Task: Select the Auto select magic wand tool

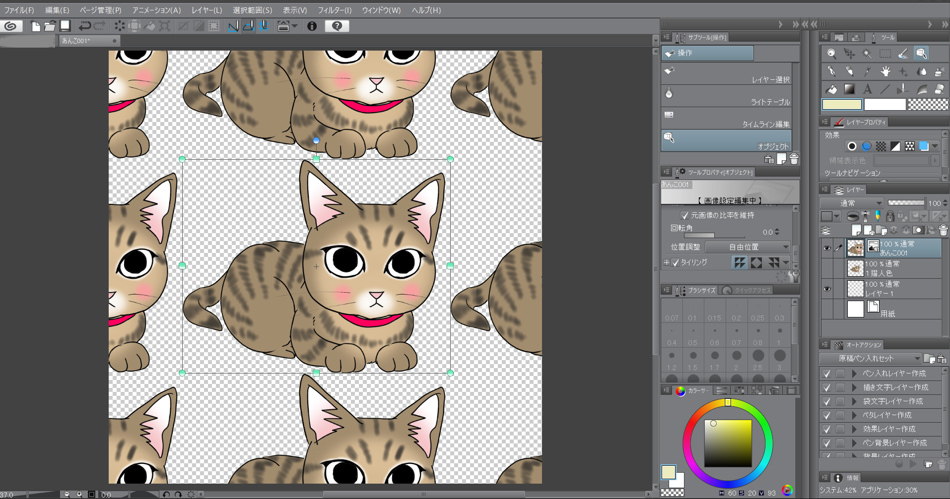Action: click(867, 54)
